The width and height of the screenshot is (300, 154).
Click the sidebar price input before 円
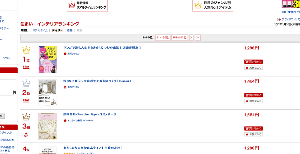(6, 93)
